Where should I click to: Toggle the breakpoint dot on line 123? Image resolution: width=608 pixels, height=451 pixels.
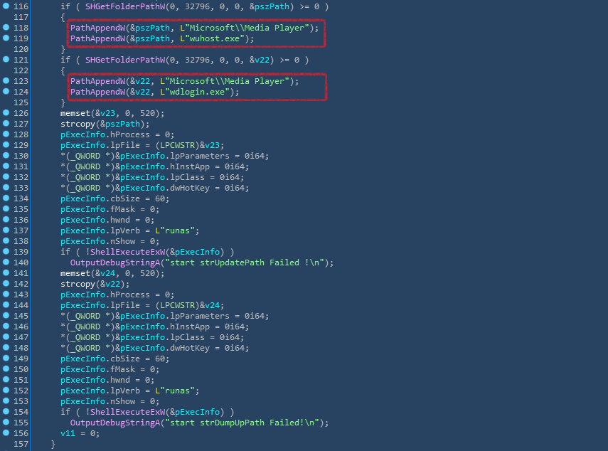click(6, 80)
